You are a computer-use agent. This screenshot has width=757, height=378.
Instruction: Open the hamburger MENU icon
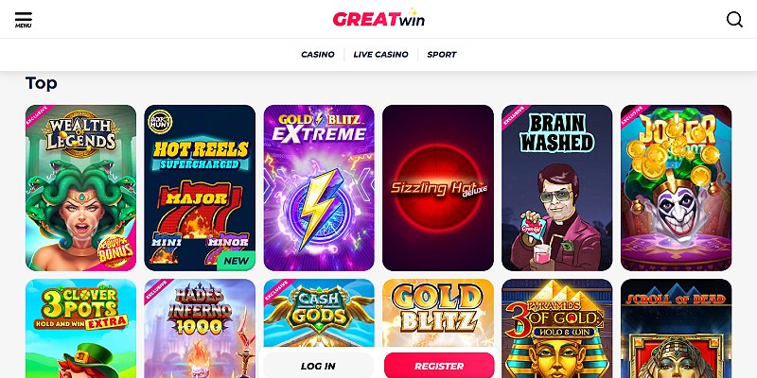[23, 20]
